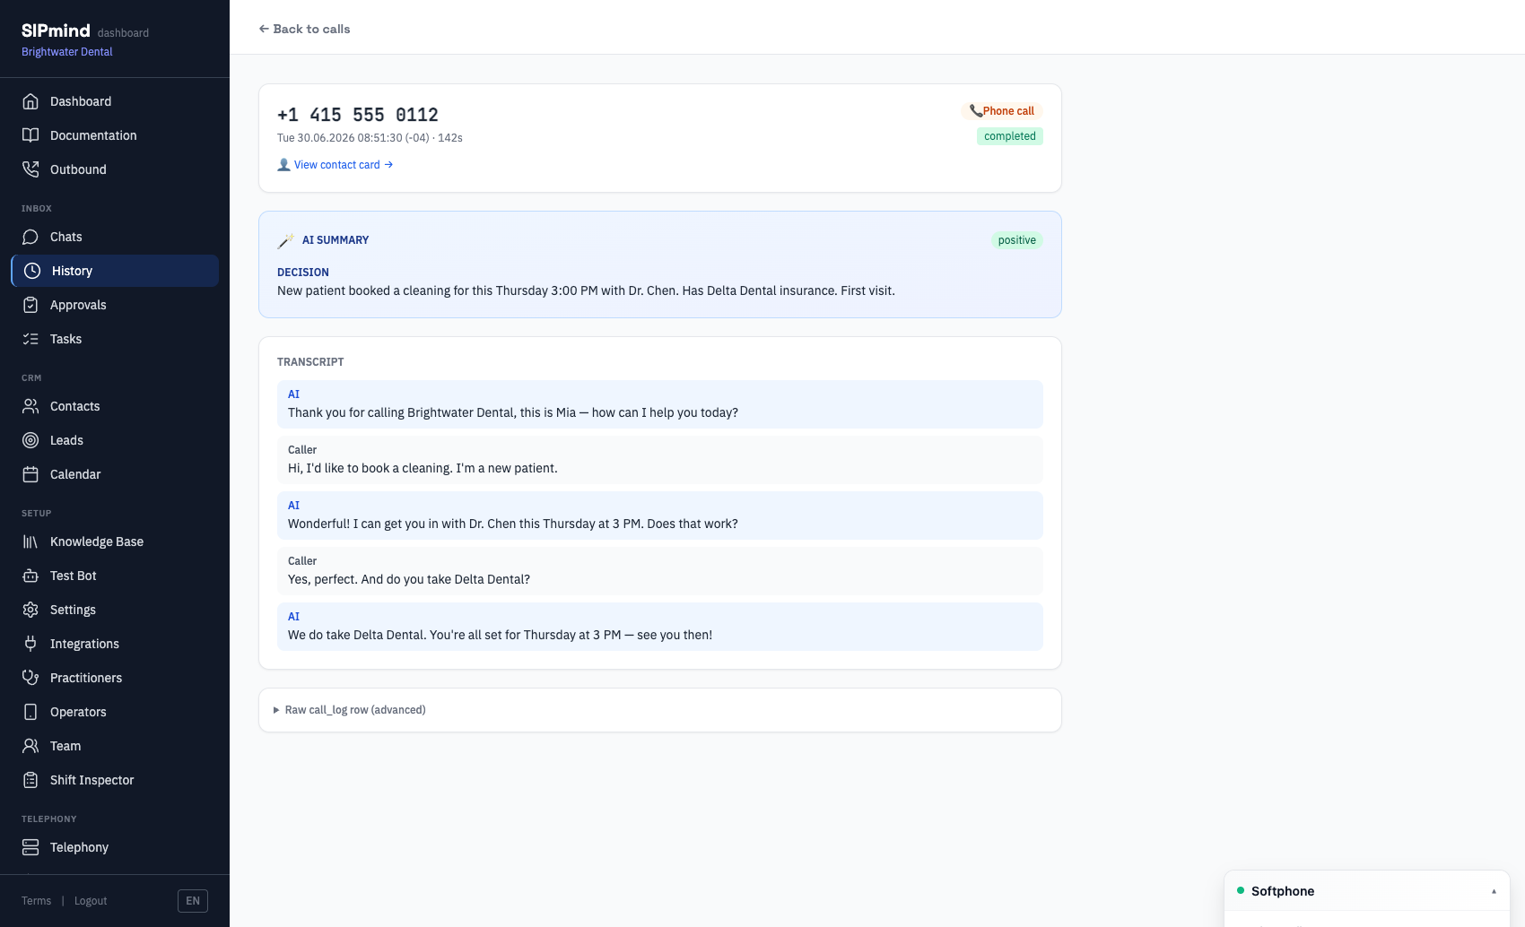
Task: Click the Settings gear icon
Action: [30, 610]
